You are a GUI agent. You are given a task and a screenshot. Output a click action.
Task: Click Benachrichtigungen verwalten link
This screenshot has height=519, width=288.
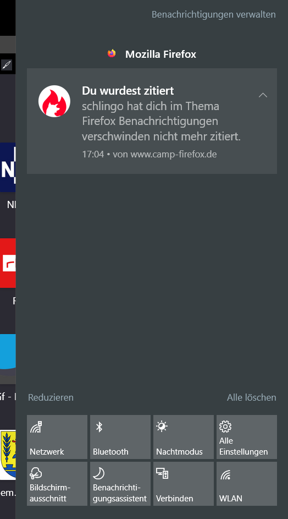click(x=214, y=14)
